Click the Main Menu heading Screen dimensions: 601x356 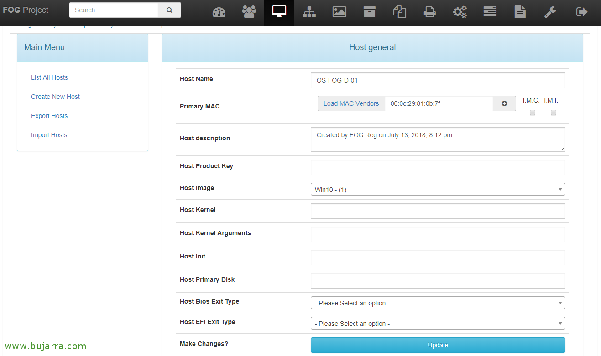pyautogui.click(x=44, y=47)
